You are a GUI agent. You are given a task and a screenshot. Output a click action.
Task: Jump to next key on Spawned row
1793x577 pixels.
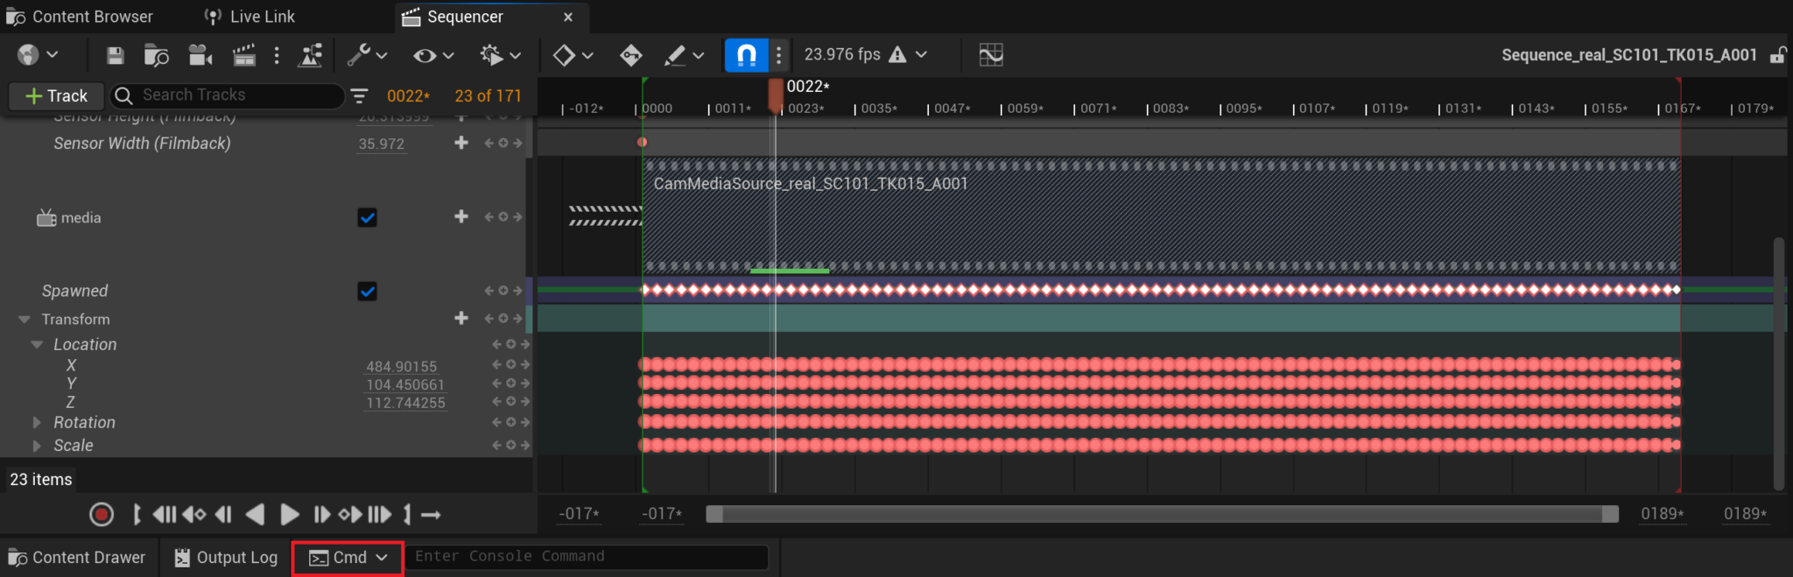click(x=518, y=291)
